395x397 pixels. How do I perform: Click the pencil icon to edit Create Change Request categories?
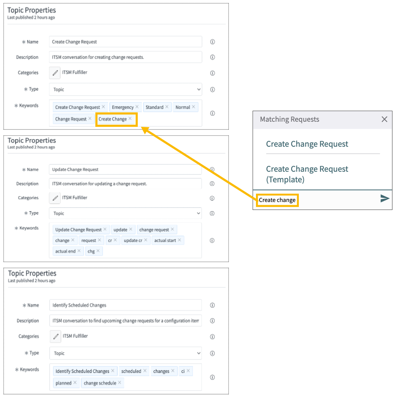pos(55,73)
